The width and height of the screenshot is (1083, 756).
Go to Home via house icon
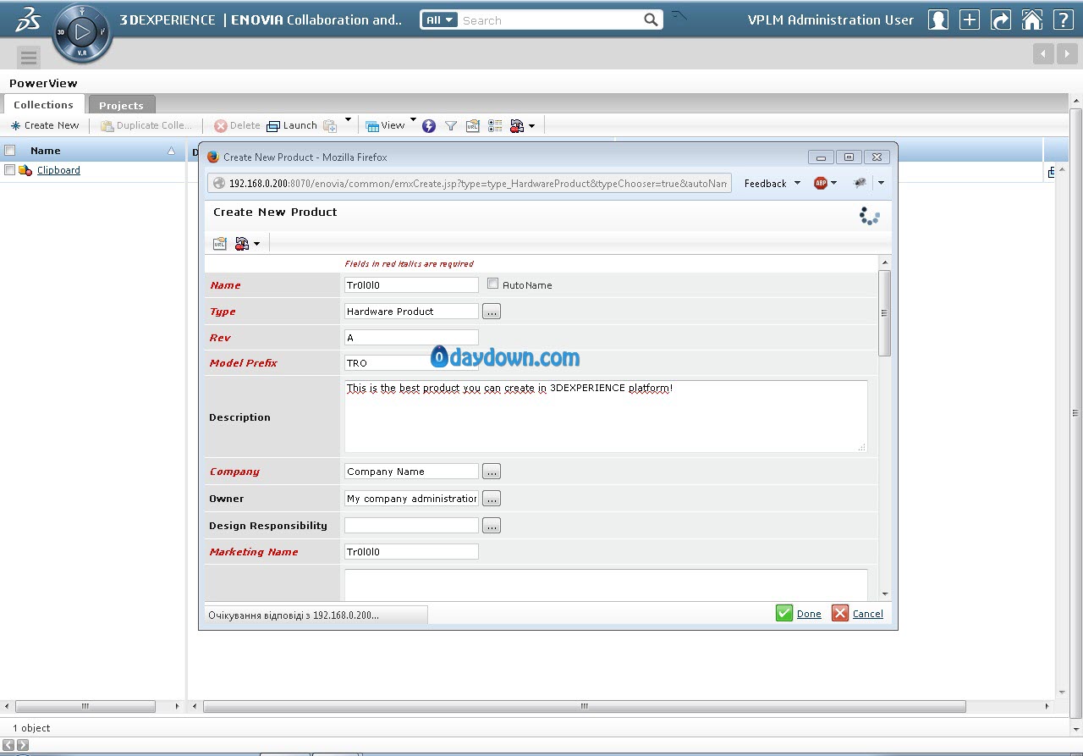1031,19
